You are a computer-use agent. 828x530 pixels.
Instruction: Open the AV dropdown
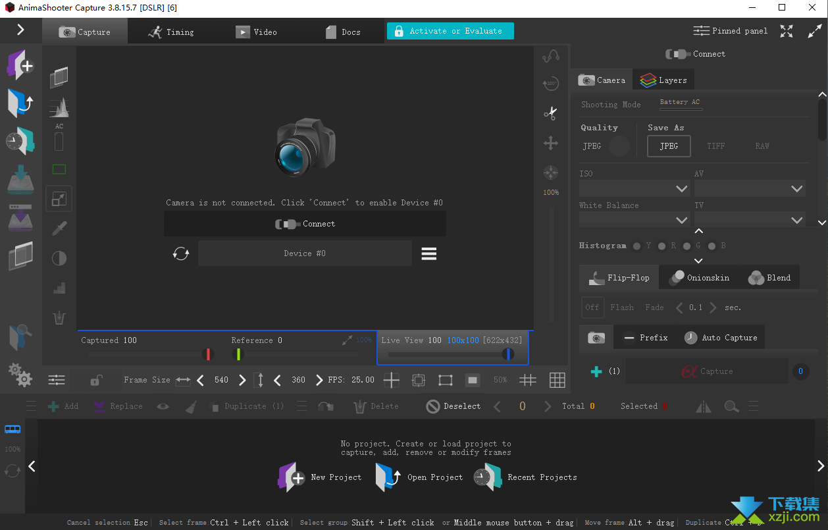pyautogui.click(x=750, y=188)
